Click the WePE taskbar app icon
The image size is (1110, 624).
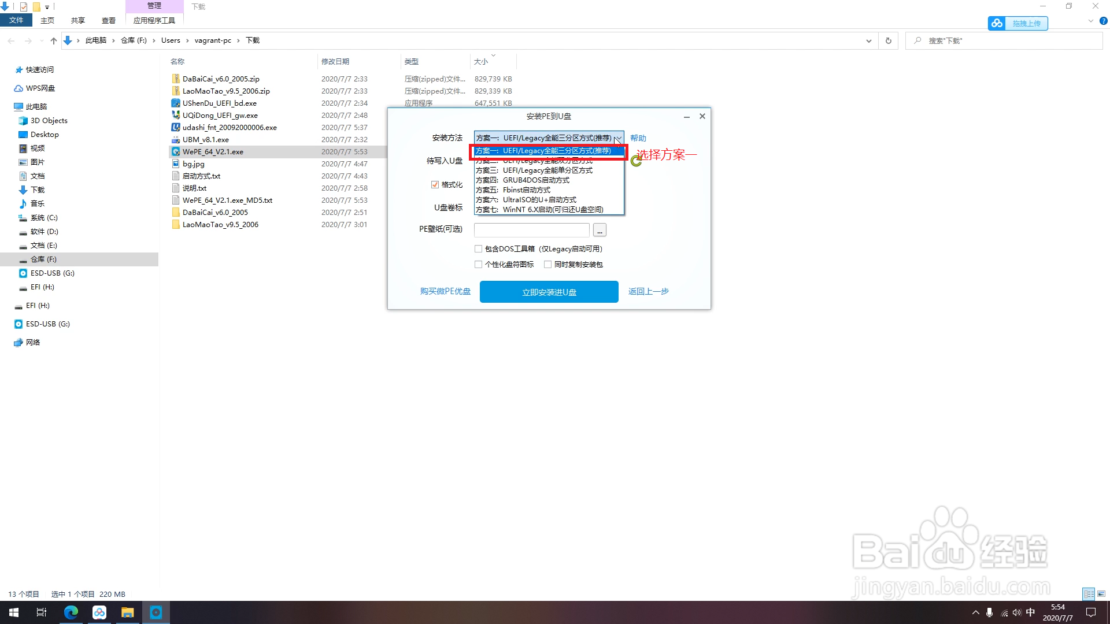pyautogui.click(x=156, y=612)
